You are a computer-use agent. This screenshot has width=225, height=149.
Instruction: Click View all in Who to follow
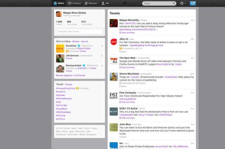pos(84,42)
